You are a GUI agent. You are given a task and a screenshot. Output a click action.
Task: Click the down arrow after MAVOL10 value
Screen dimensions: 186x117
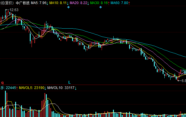(76, 88)
